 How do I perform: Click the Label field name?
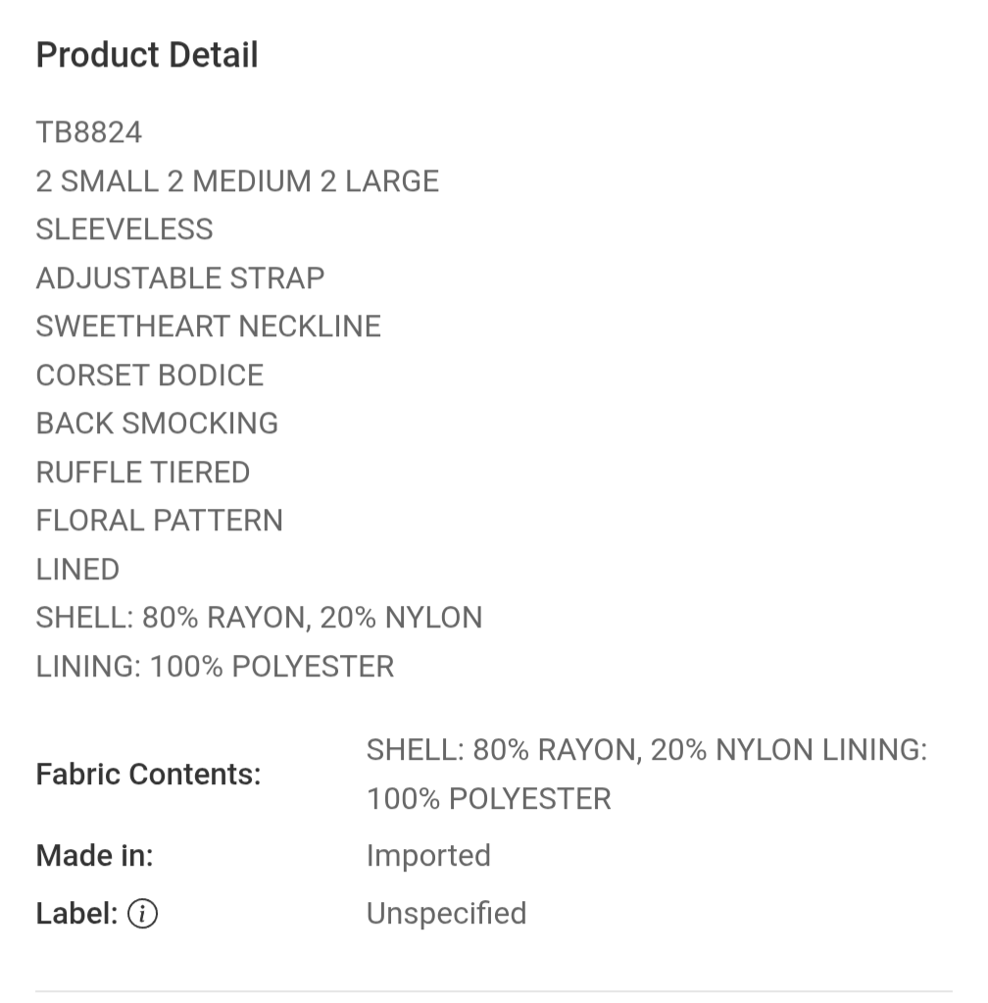[76, 913]
